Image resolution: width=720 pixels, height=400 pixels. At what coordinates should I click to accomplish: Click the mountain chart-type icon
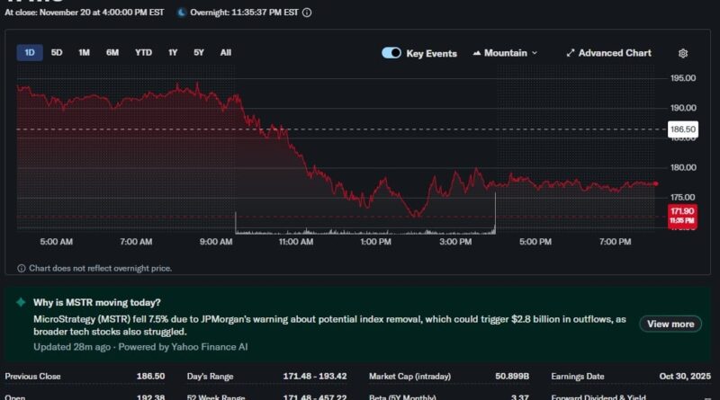477,53
